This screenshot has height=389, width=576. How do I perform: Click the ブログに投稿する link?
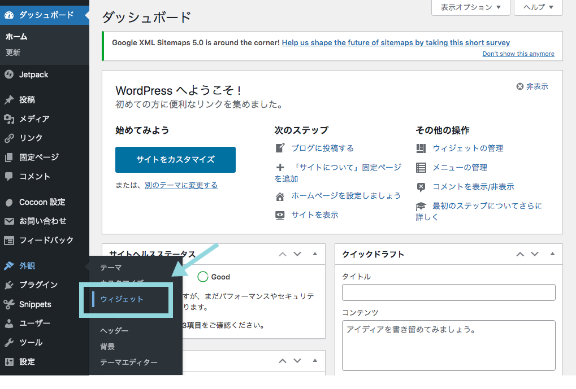323,148
